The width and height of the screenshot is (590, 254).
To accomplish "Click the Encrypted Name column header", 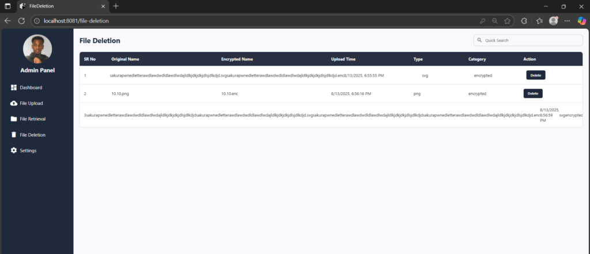I will [x=237, y=59].
